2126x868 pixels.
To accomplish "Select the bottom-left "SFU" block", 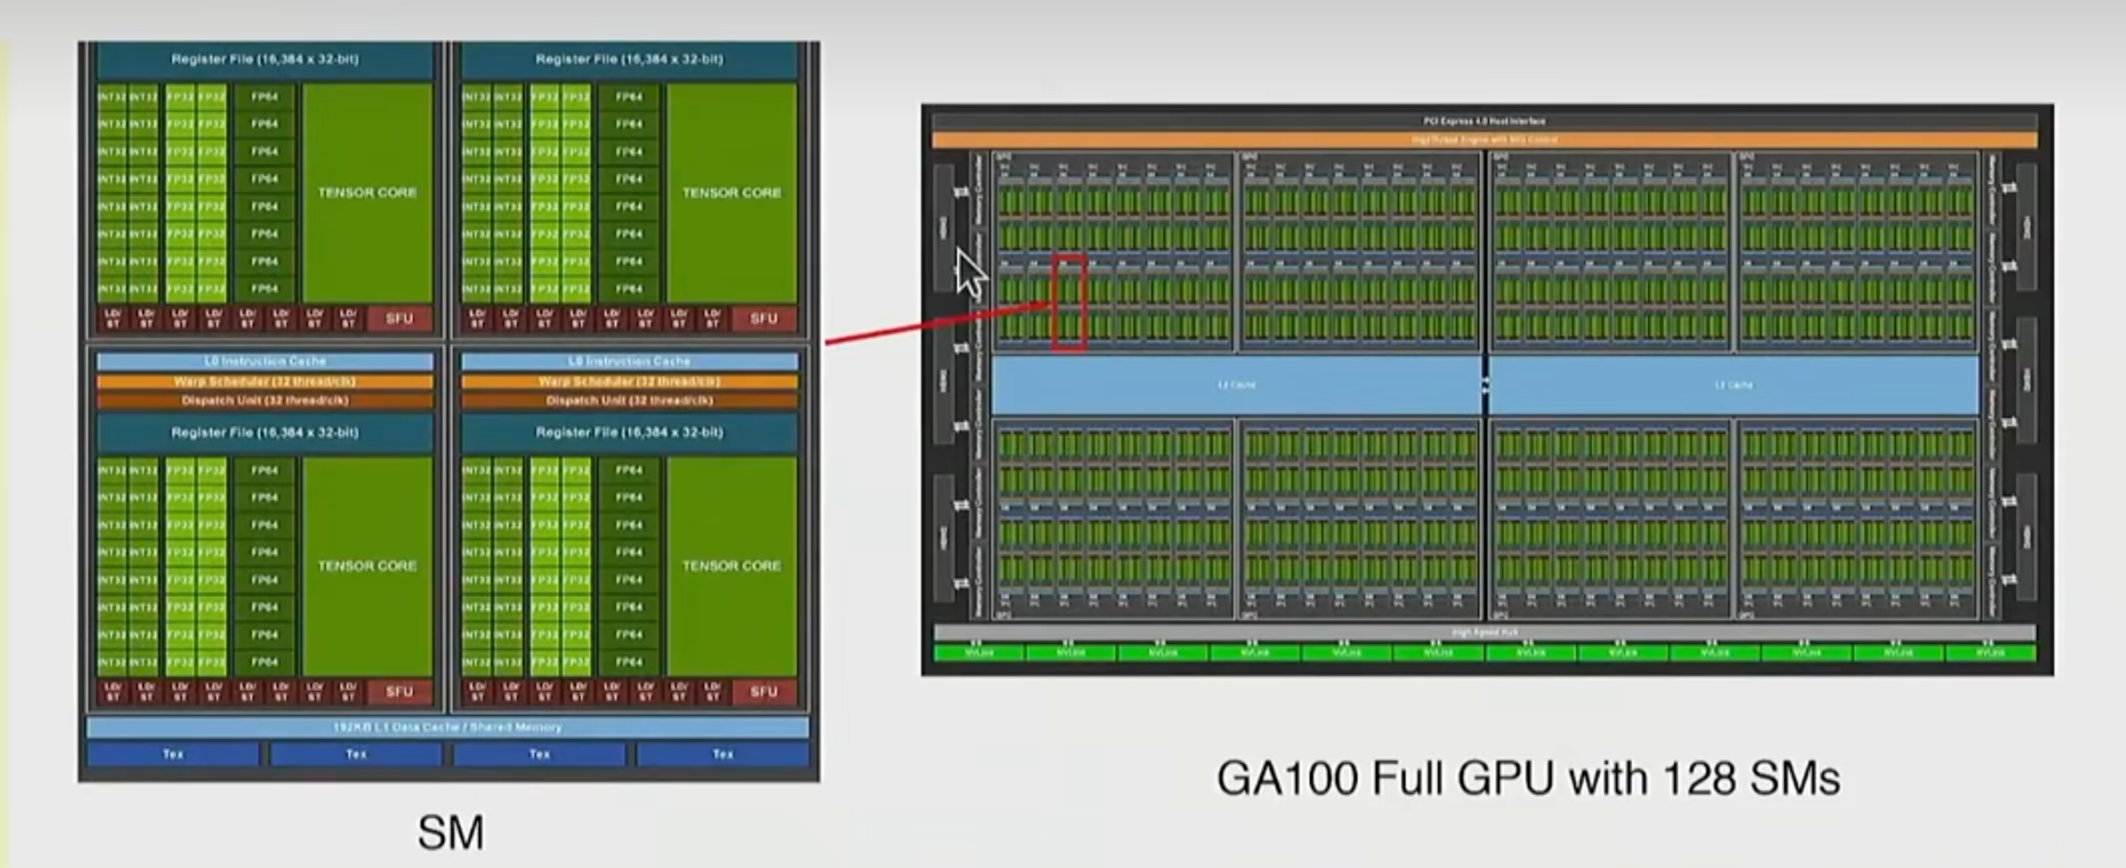I will click(400, 692).
